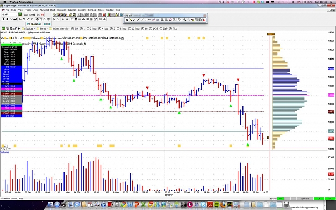The image size is (336, 210).
Task: Click the zoom out magnifier in Line bar
Action: coord(189,20)
